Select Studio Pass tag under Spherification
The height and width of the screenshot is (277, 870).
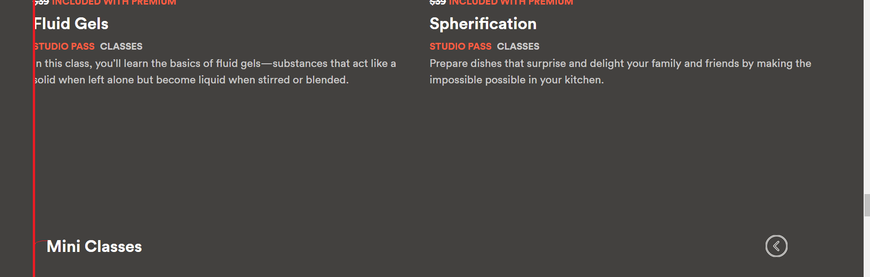tap(460, 46)
